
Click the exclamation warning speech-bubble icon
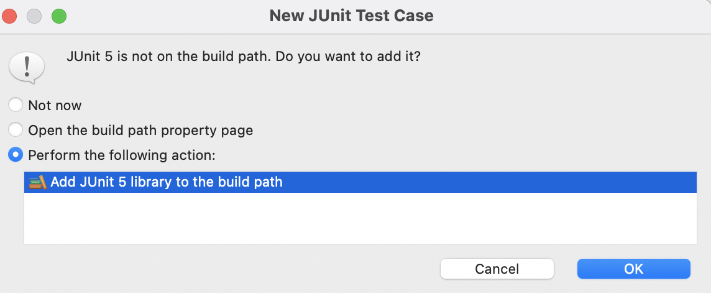click(26, 66)
